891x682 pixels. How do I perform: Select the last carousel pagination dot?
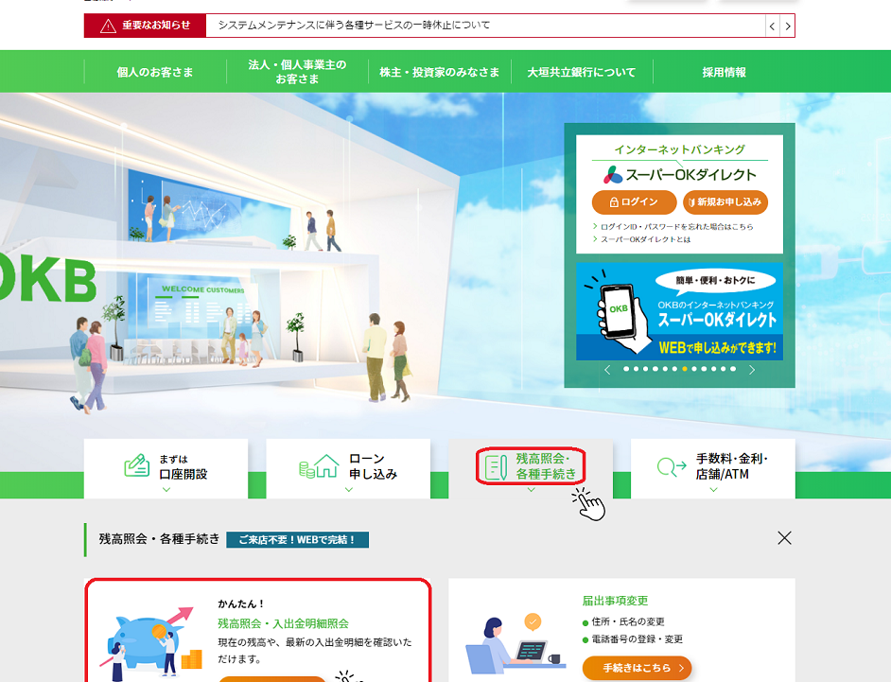coord(733,369)
